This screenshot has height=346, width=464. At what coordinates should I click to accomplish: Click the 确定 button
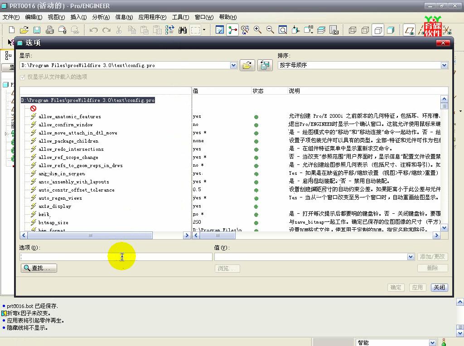pos(396,288)
